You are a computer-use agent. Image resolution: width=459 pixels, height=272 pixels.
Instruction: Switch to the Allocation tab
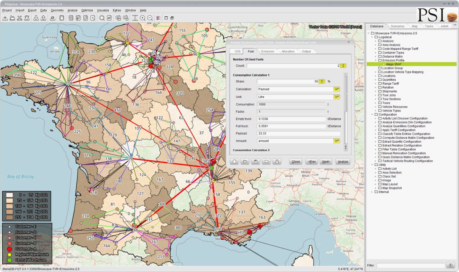coord(288,51)
